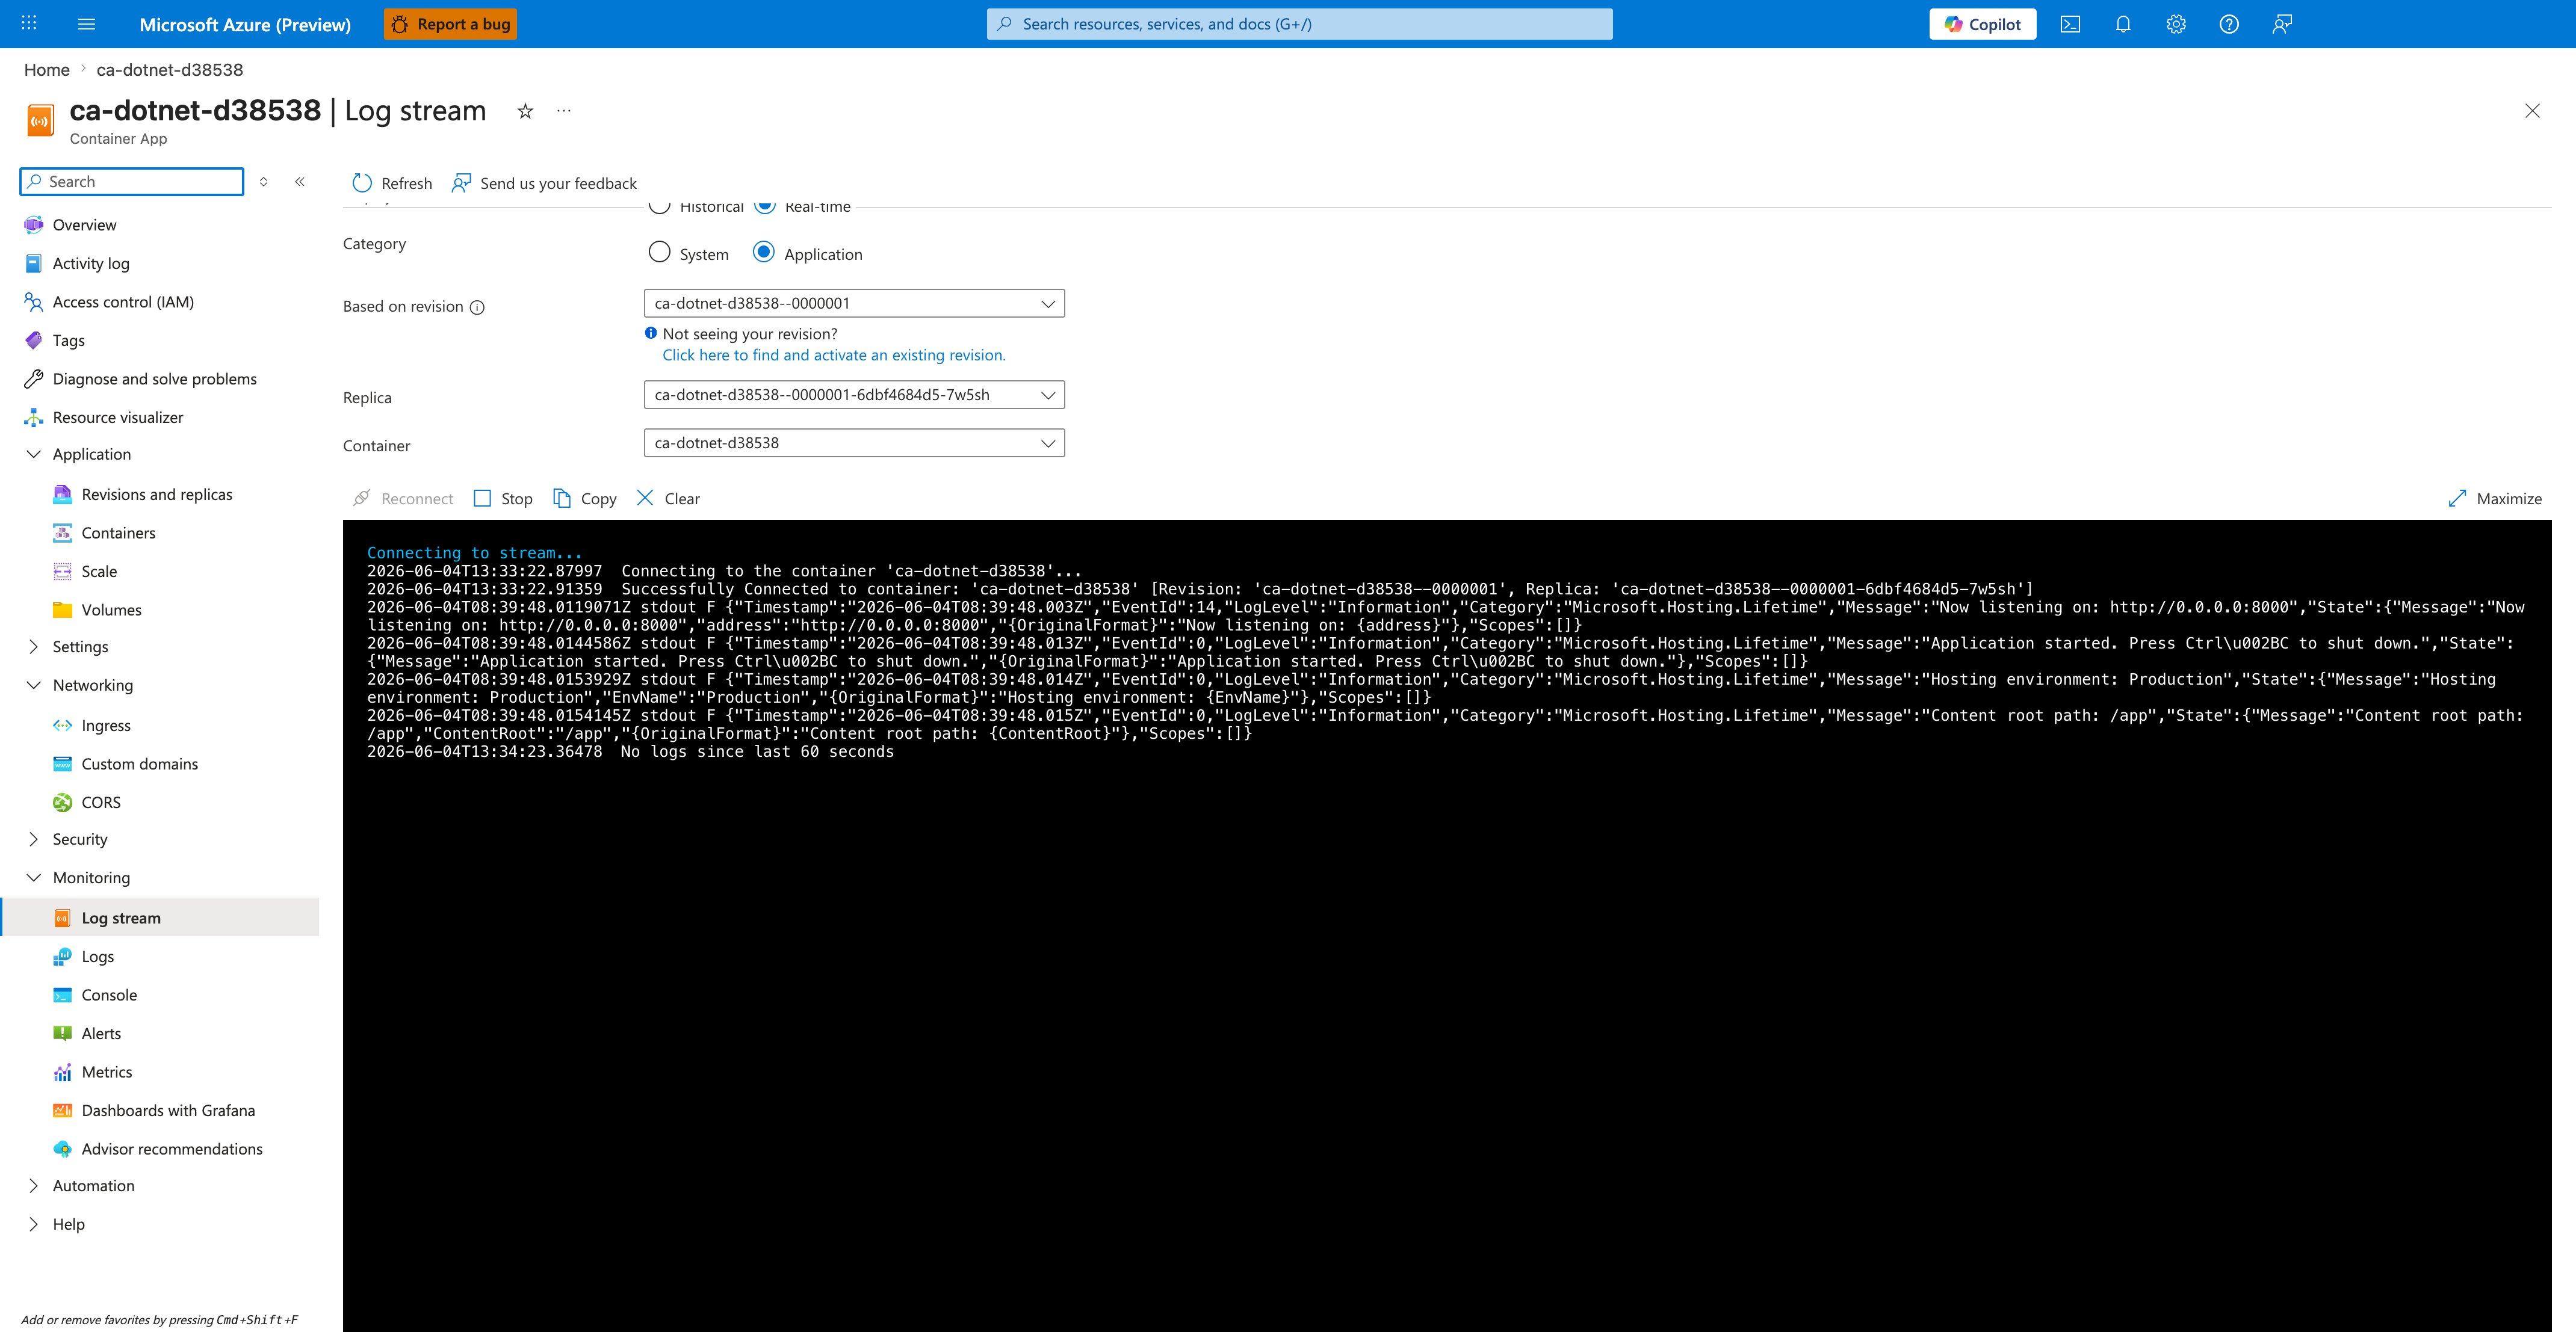This screenshot has height=1332, width=2576.
Task: Open the Replica dropdown
Action: [854, 395]
